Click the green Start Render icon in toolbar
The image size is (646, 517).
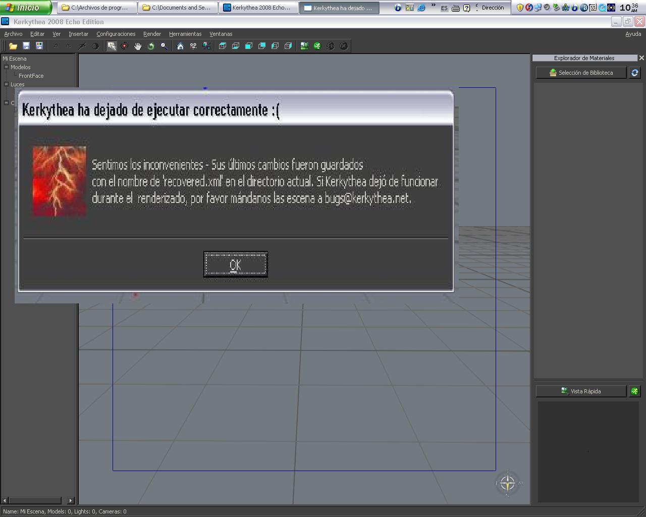click(x=317, y=46)
